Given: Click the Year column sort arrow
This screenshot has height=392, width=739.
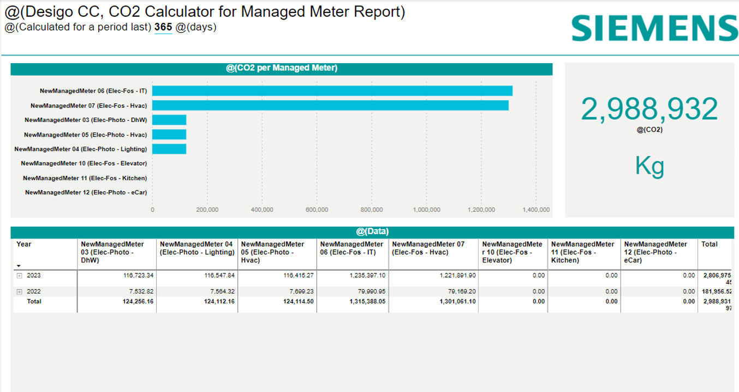Looking at the screenshot, I should coord(19,266).
